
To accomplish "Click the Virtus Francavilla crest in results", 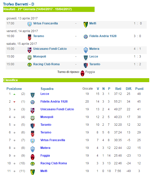I will (29, 24).
